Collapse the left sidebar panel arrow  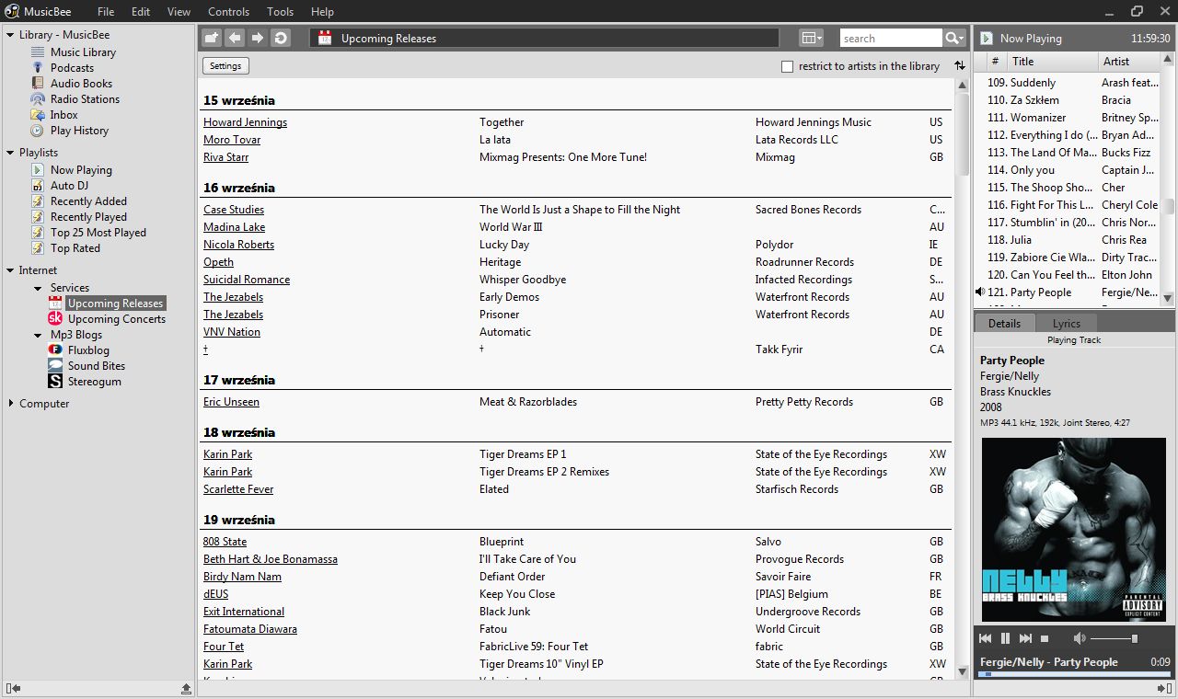click(13, 688)
